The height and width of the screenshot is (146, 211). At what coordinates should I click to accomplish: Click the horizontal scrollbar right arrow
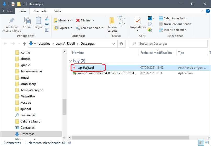[x=208, y=137]
